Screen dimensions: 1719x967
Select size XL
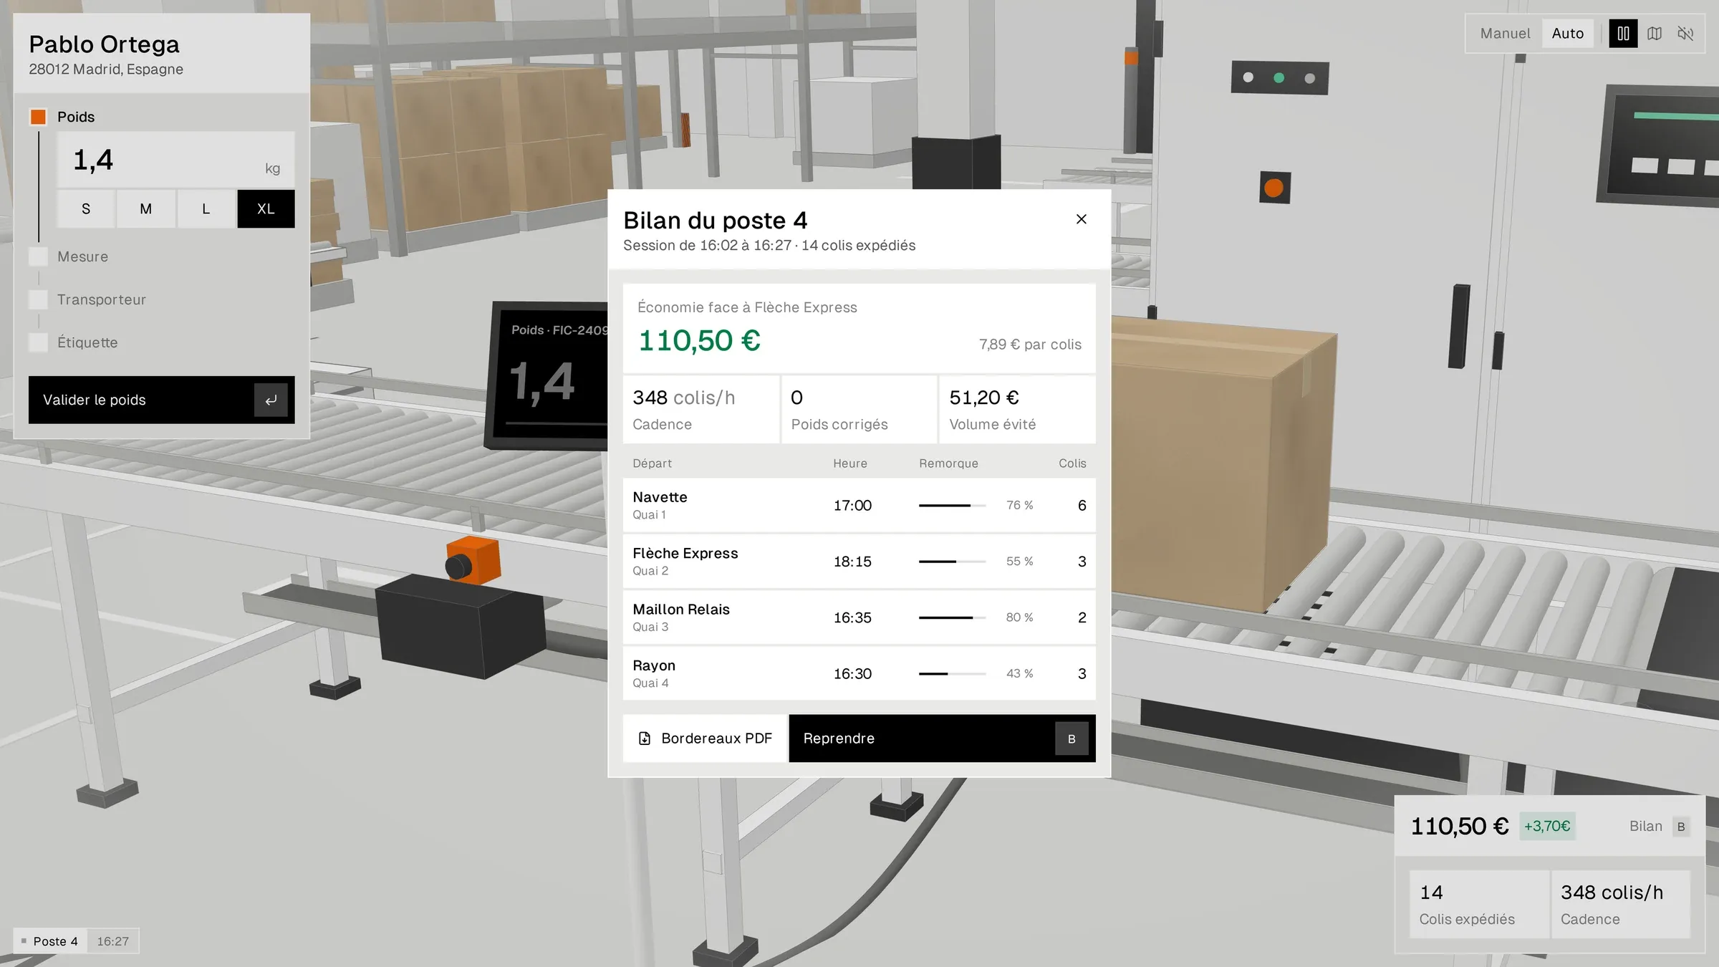click(266, 209)
